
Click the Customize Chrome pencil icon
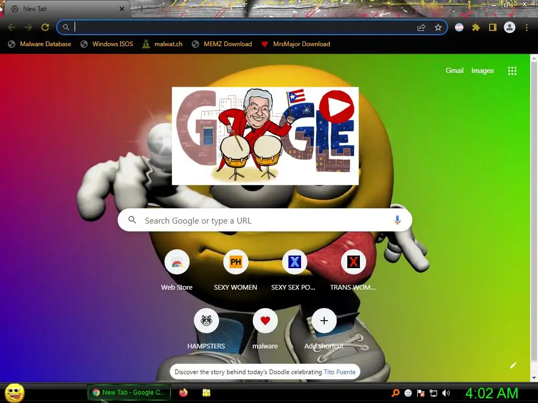[x=513, y=365]
